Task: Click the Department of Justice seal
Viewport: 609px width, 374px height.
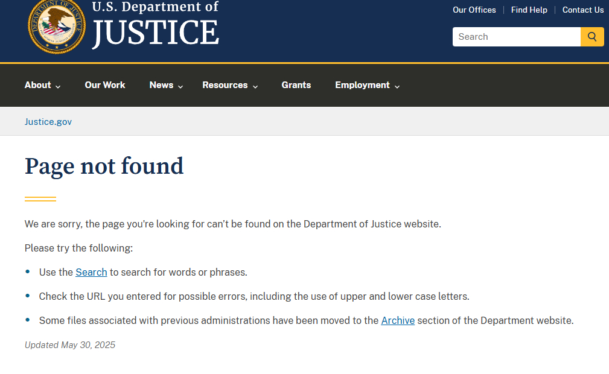Action: pos(56,27)
